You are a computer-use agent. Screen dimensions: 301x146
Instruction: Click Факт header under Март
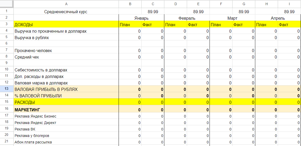coord(244,24)
